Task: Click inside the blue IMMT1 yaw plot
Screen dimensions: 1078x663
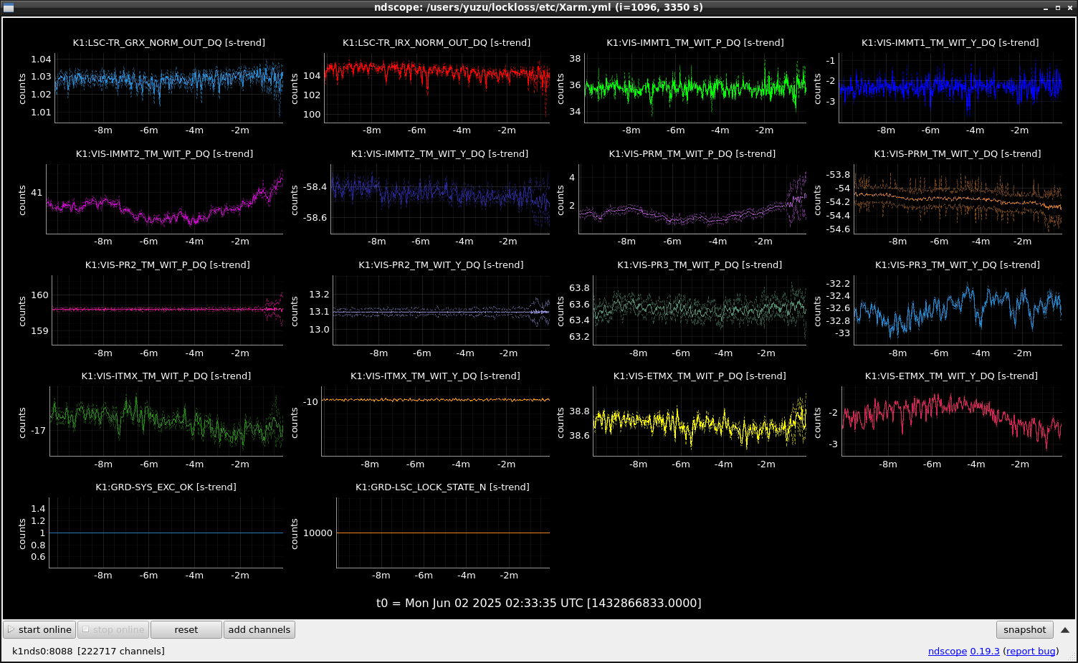Action: pos(950,87)
